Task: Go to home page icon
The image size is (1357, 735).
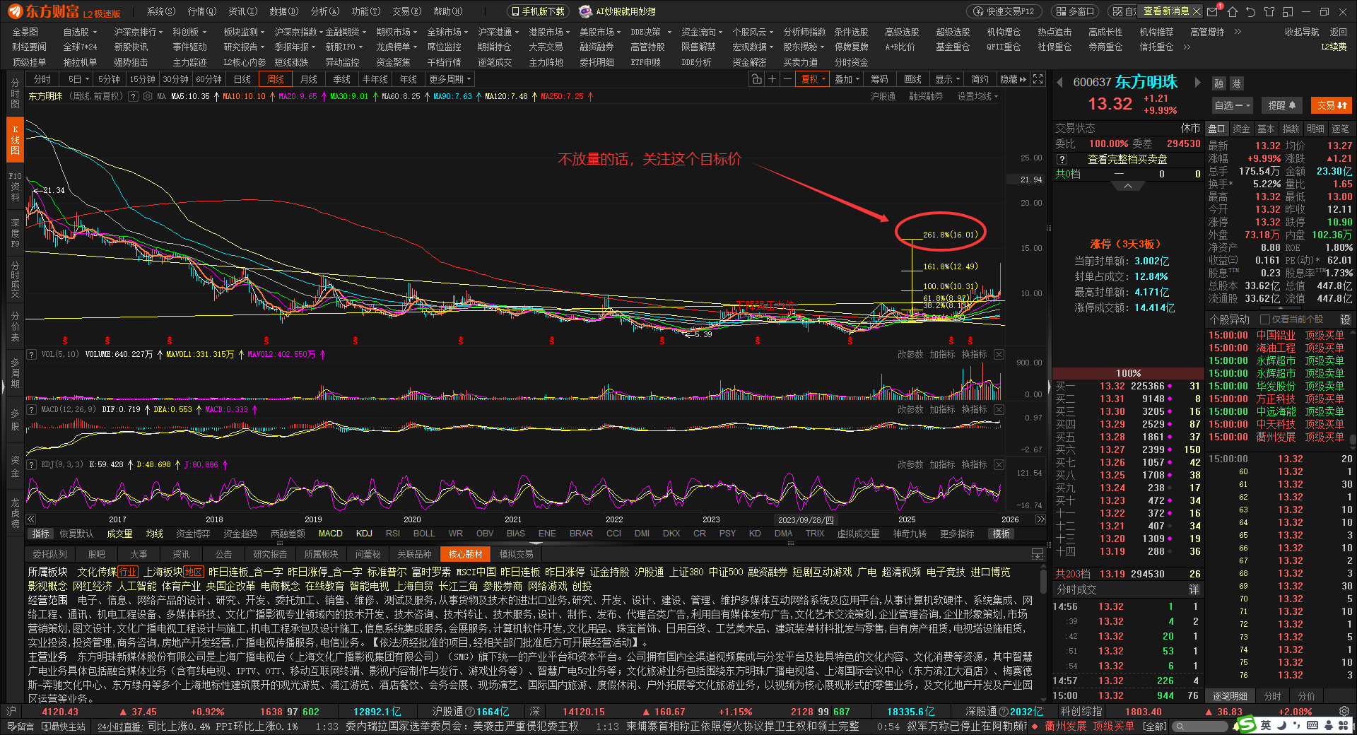Action: pos(1232,11)
